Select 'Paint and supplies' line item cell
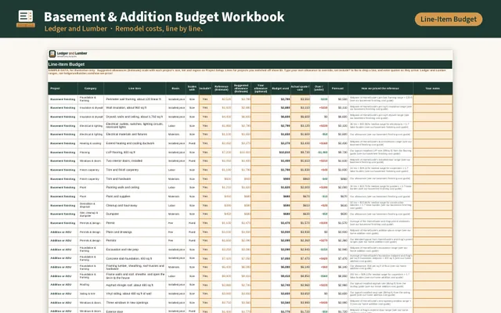Screen dimensions: 501x313 tap(135, 196)
